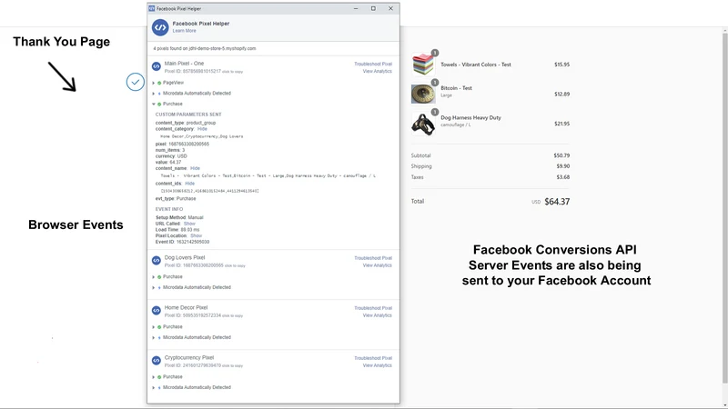Expand Microdata row under Dog Lovers Pixel
This screenshot has width=728, height=409.
154,287
